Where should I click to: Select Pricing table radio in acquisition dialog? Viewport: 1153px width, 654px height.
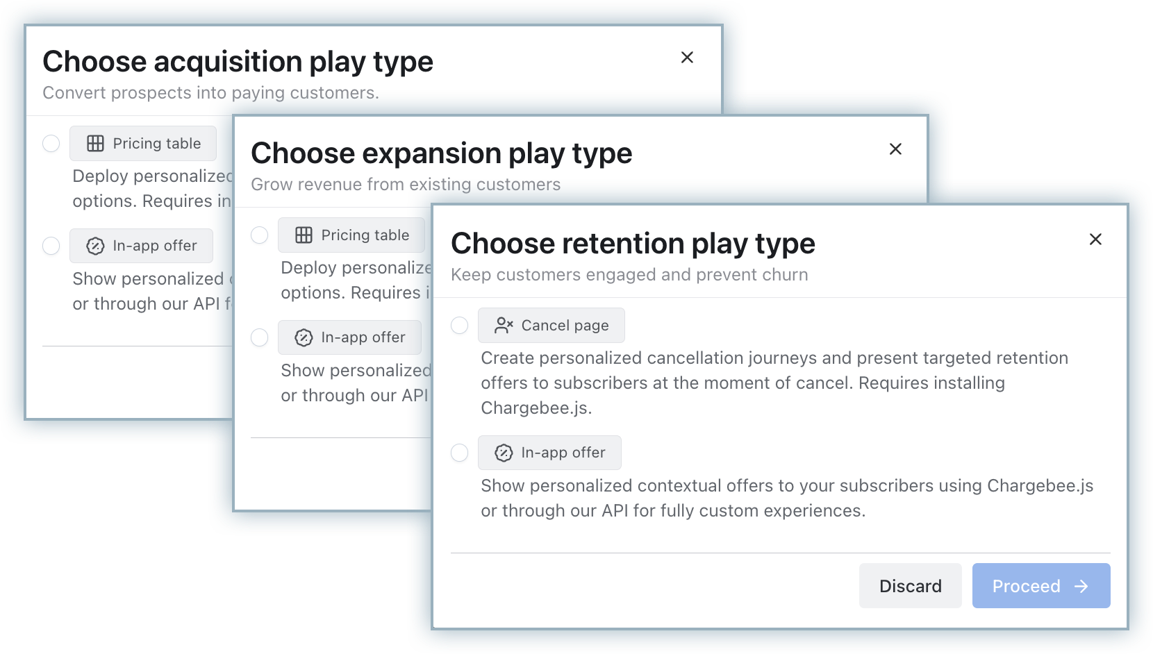(x=51, y=144)
